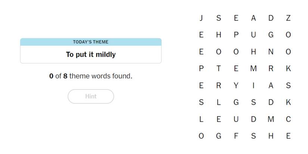This screenshot has height=154, width=308.
Task: Tap the U between P and G
Action: coord(253,35)
